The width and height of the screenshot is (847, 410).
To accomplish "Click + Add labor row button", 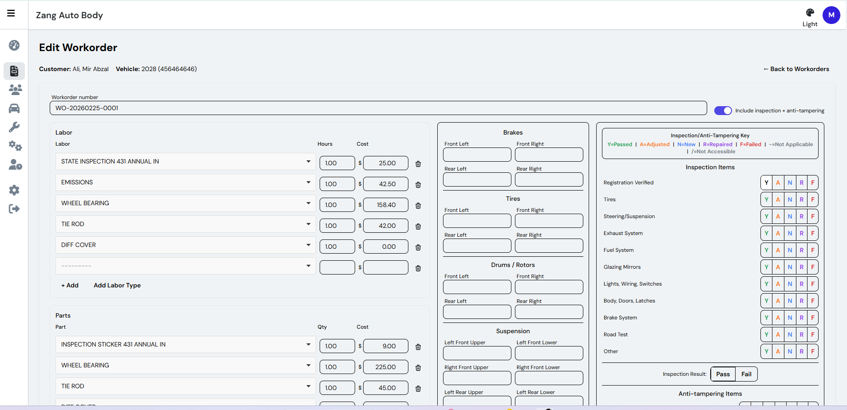I will 70,285.
